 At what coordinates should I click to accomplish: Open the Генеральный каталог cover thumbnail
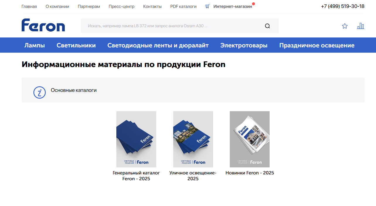(x=136, y=139)
